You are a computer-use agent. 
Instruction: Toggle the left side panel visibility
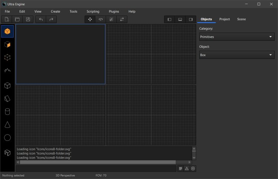(169, 19)
